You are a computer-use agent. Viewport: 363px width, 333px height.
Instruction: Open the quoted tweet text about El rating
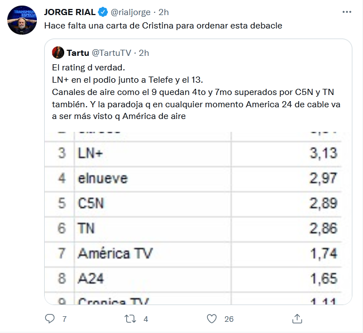pos(196,92)
